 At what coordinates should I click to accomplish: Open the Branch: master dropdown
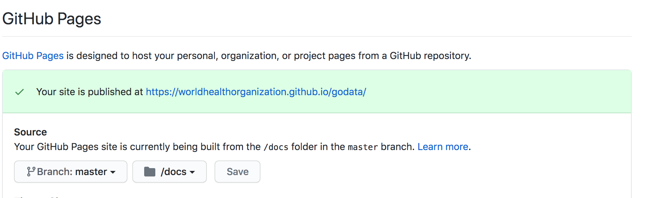tap(71, 172)
